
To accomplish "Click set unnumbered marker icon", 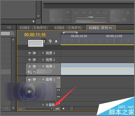I will coord(56,41).
